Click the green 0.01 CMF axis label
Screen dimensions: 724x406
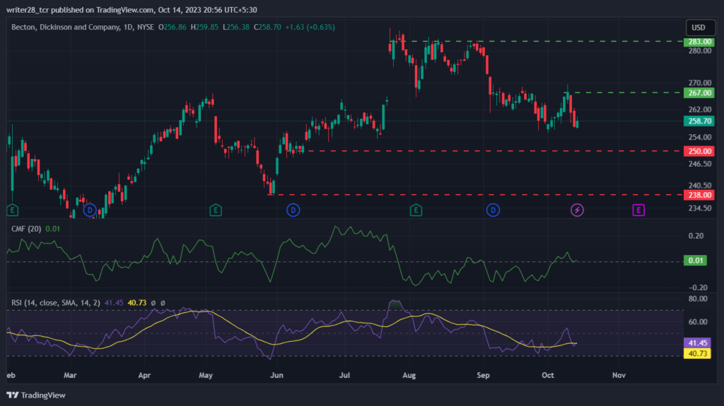tap(696, 261)
